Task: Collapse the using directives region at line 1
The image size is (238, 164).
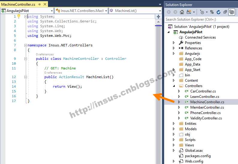Action: 26,16
